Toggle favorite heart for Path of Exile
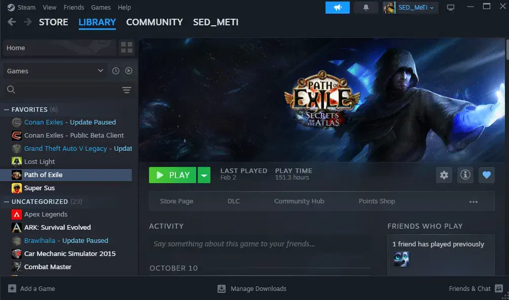Screen dimensions: 509x300 coord(487,175)
